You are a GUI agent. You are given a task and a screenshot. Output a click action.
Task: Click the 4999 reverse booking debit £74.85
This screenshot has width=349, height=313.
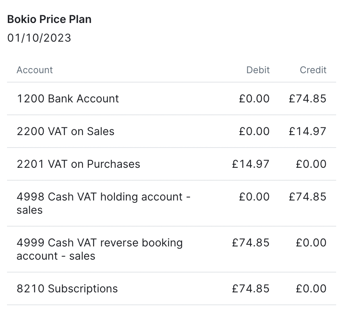(x=250, y=243)
